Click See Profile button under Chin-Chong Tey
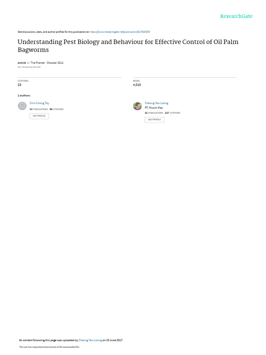This screenshot has width=266, height=355. (x=39, y=116)
